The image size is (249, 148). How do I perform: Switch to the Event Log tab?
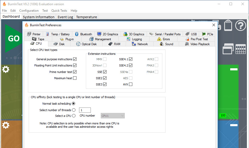pyautogui.click(x=65, y=17)
